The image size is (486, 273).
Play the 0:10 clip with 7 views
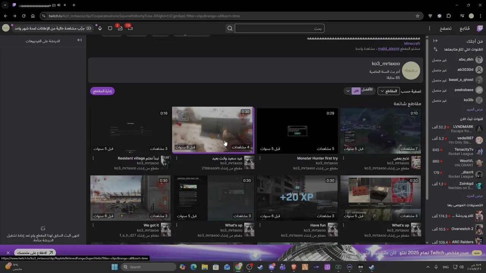[380, 130]
